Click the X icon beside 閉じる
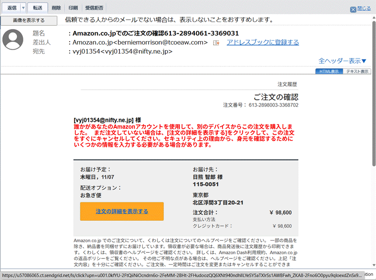This screenshot has width=376, height=280. (354, 9)
